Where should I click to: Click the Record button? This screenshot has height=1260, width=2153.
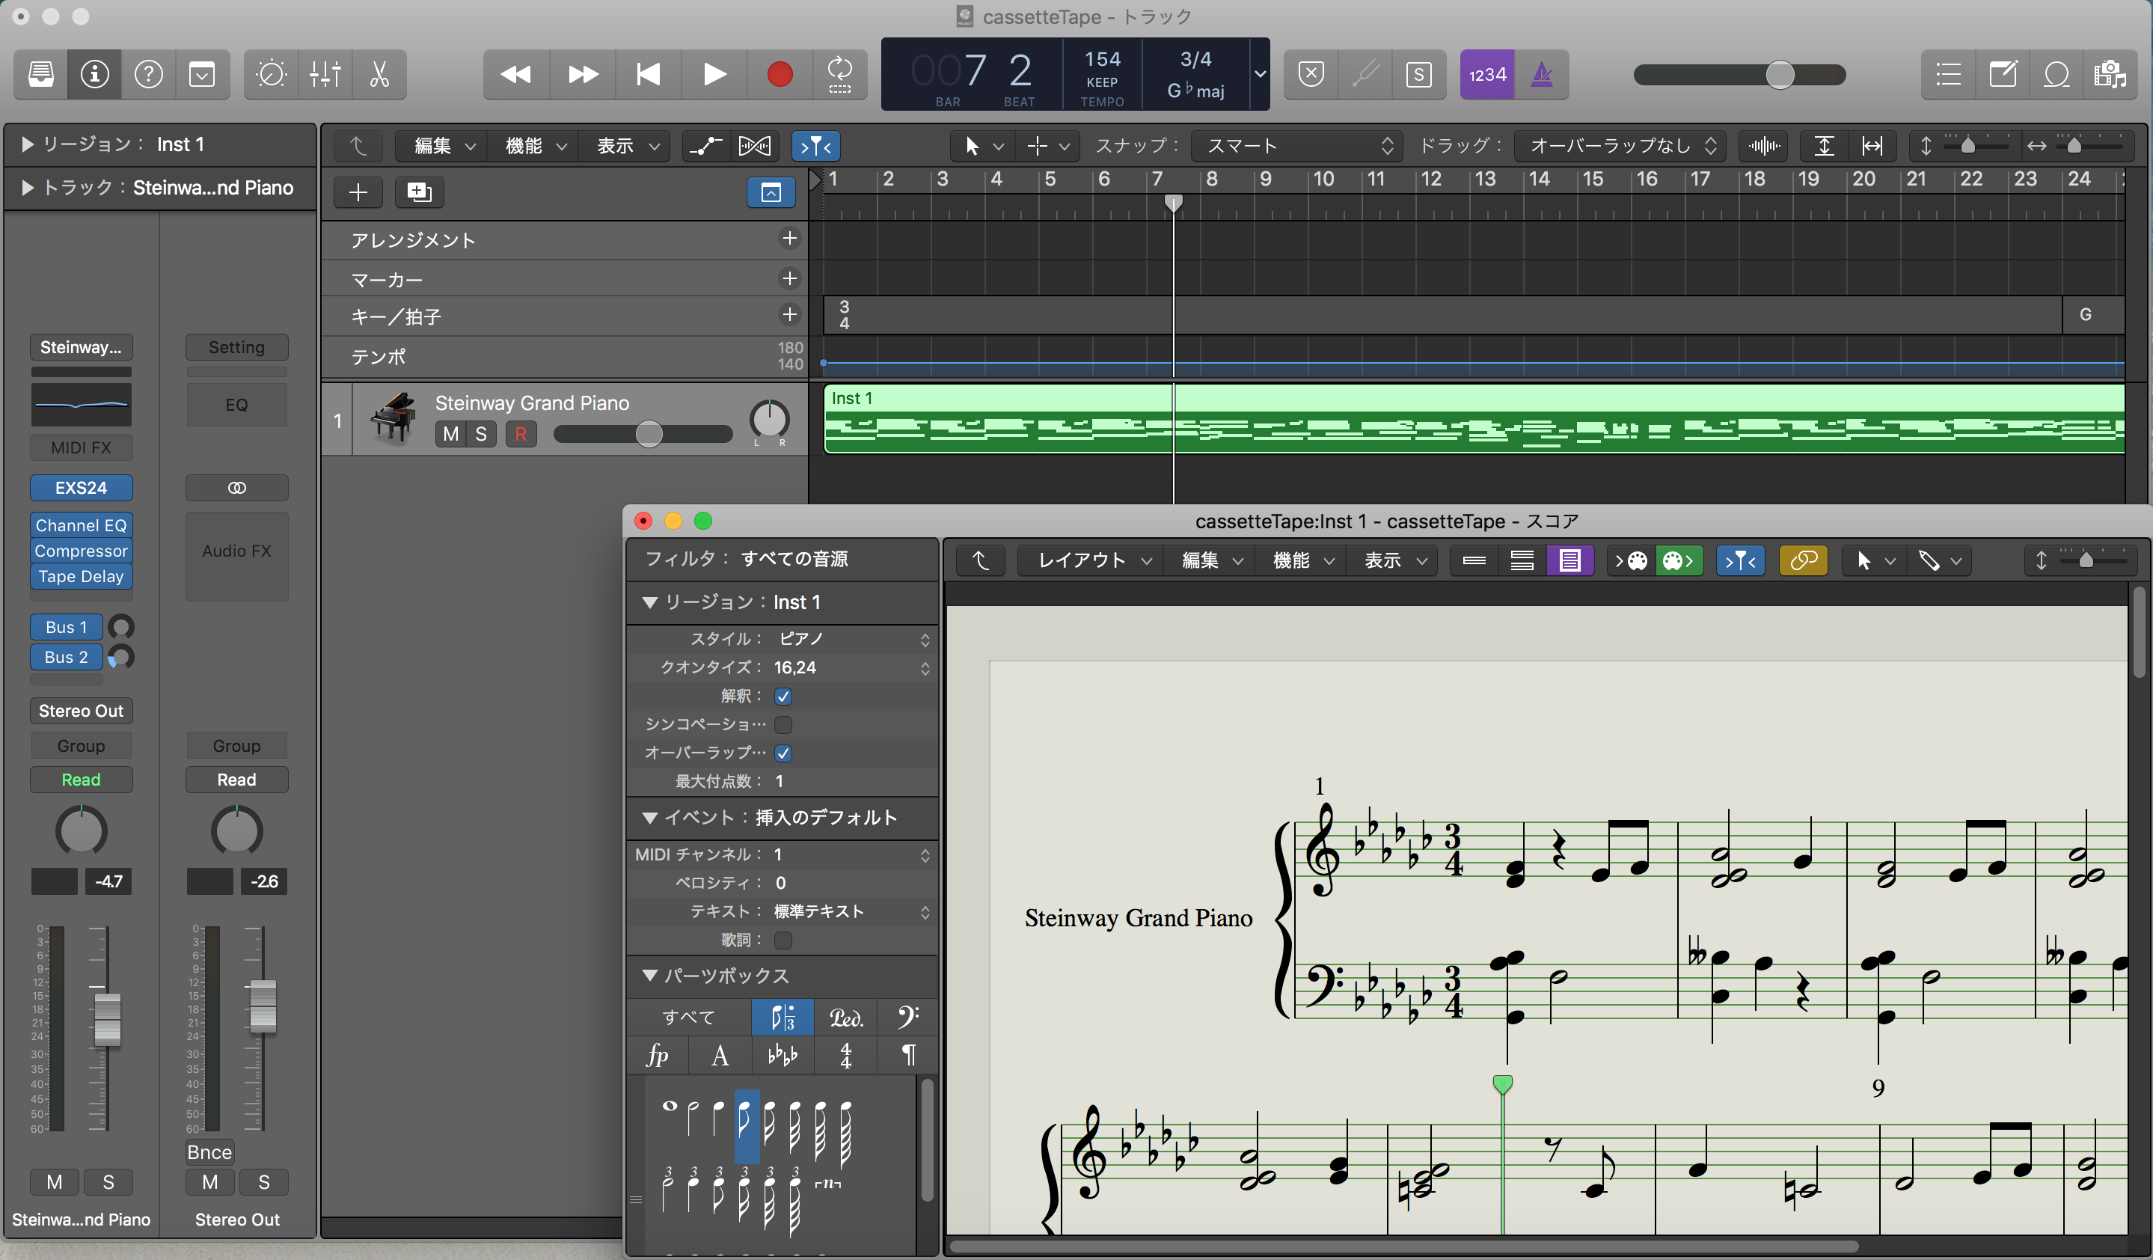(780, 75)
